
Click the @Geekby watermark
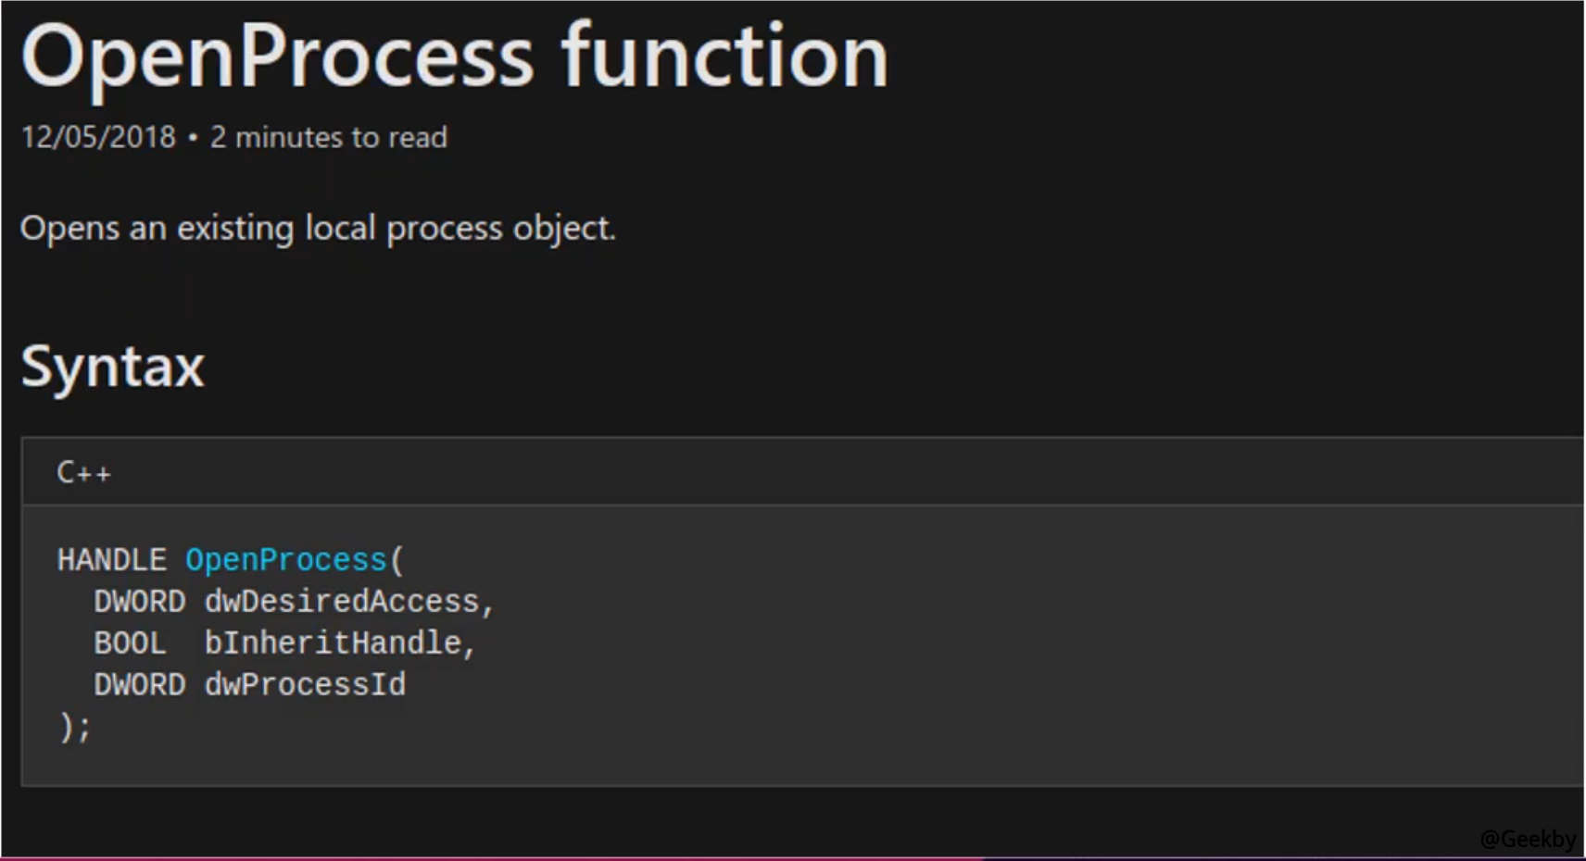click(x=1528, y=839)
